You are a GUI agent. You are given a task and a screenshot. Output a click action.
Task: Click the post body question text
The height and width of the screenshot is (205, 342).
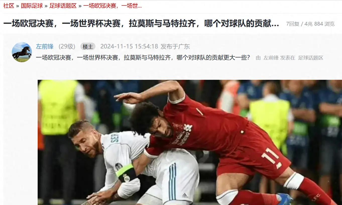tap(143, 58)
